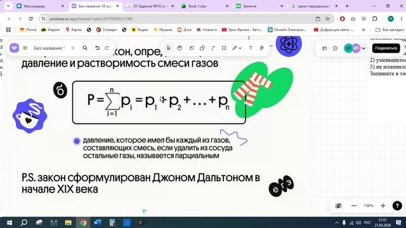Open the Почта bookmark
406x228 pixels.
click(x=28, y=30)
